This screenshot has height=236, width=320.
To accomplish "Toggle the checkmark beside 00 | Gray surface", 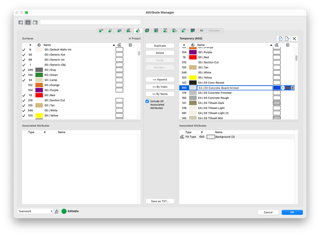I will (x=24, y=69).
